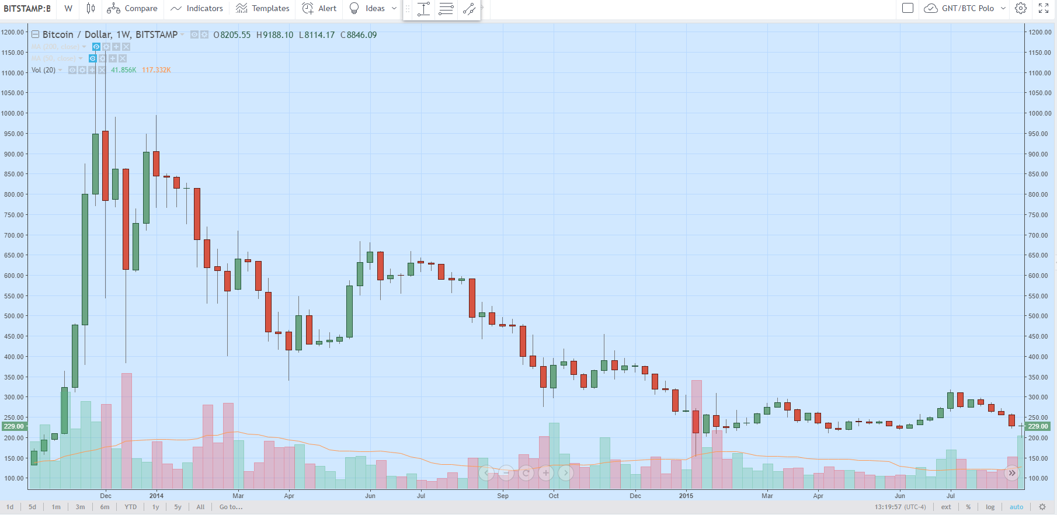This screenshot has width=1057, height=515.
Task: Expand the MA (50, close) dropdown arrow
Action: 81,58
